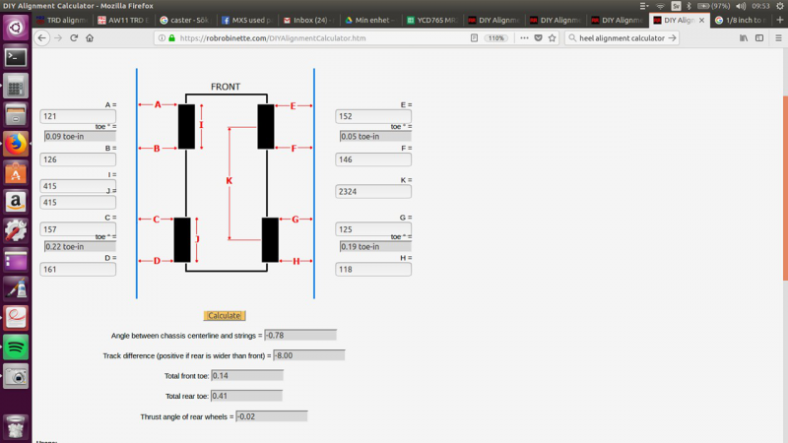Viewport: 788px width, 443px height.
Task: Click the C measurement input field
Action: click(x=78, y=229)
